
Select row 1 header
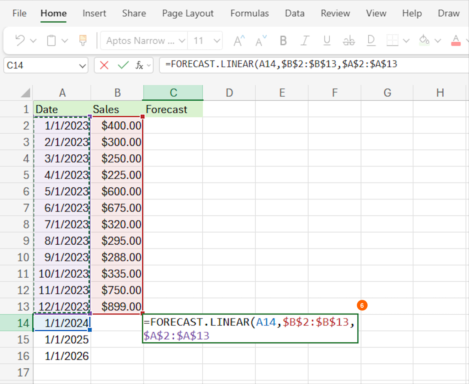point(17,109)
